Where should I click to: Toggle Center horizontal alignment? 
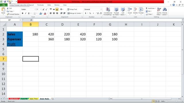54,13
